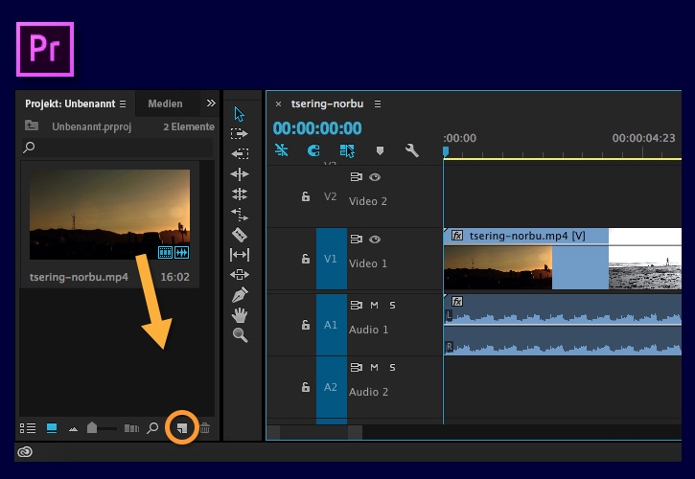695x479 pixels.
Task: Select the Pen tool
Action: [240, 295]
